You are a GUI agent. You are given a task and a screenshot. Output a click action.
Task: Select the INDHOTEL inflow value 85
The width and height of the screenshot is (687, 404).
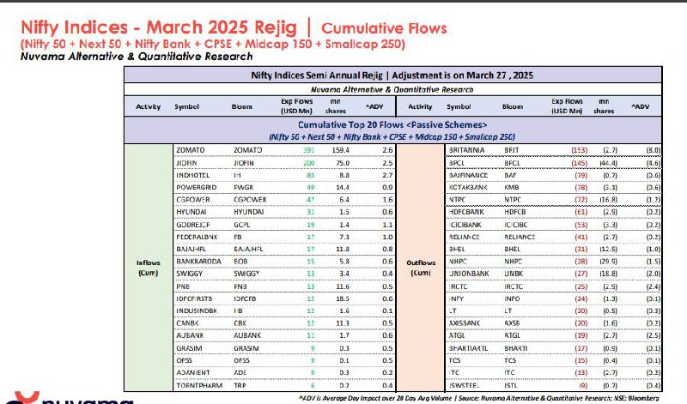click(x=310, y=175)
